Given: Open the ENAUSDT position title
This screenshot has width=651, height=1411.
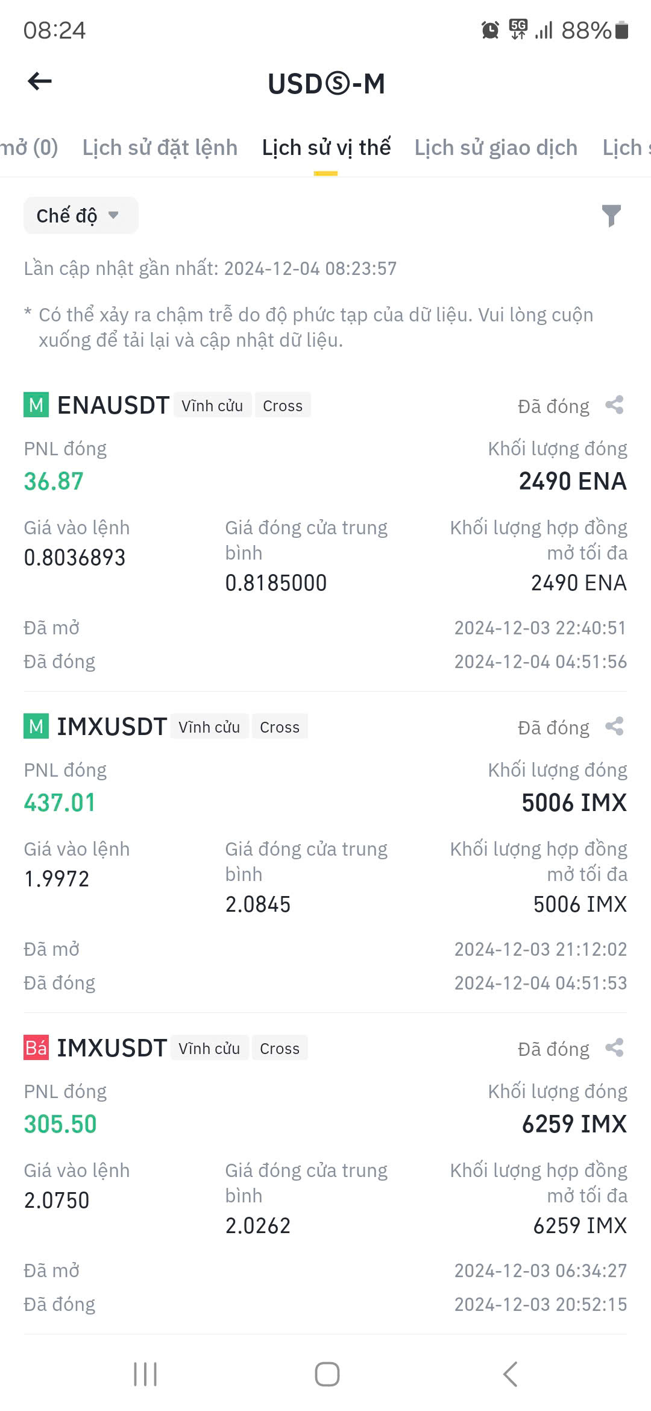Looking at the screenshot, I should coord(113,405).
